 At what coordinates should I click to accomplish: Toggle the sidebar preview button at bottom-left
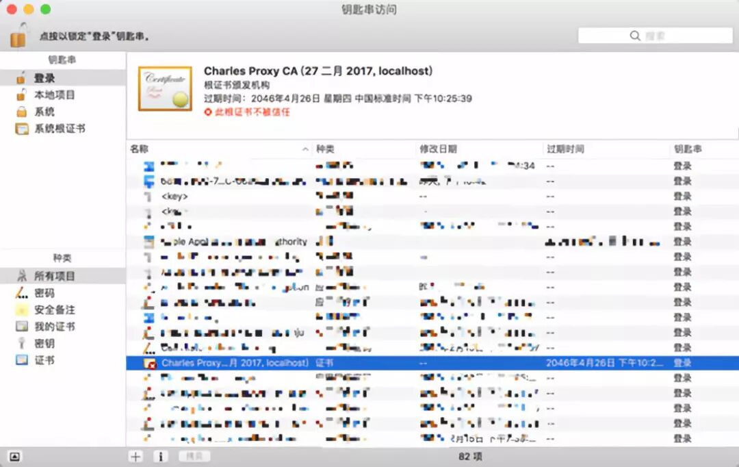pyautogui.click(x=14, y=456)
